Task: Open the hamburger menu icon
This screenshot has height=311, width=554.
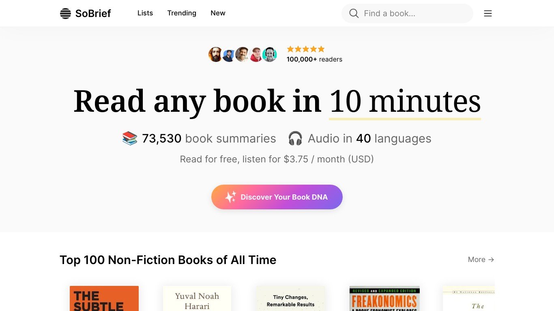Action: (x=488, y=13)
